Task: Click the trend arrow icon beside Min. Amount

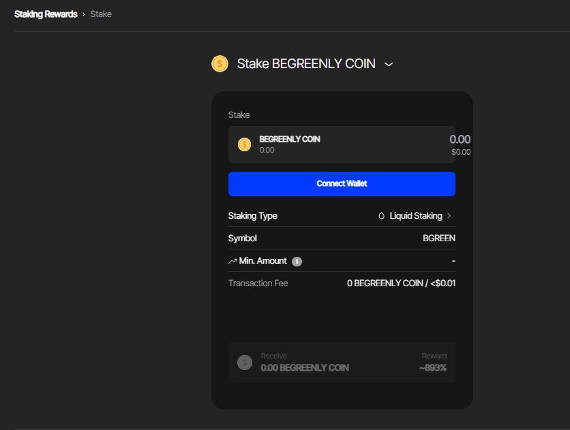Action: click(232, 261)
